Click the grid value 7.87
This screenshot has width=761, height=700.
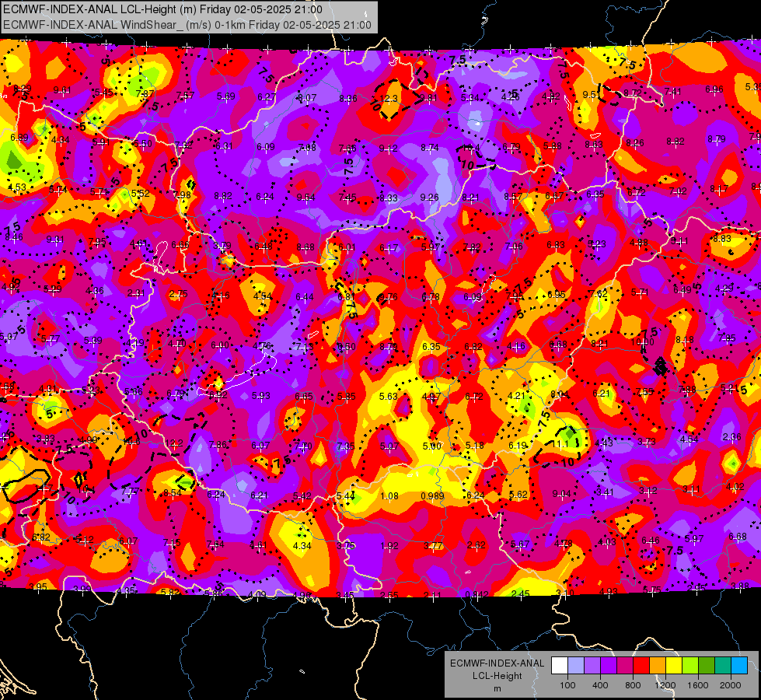[x=145, y=94]
